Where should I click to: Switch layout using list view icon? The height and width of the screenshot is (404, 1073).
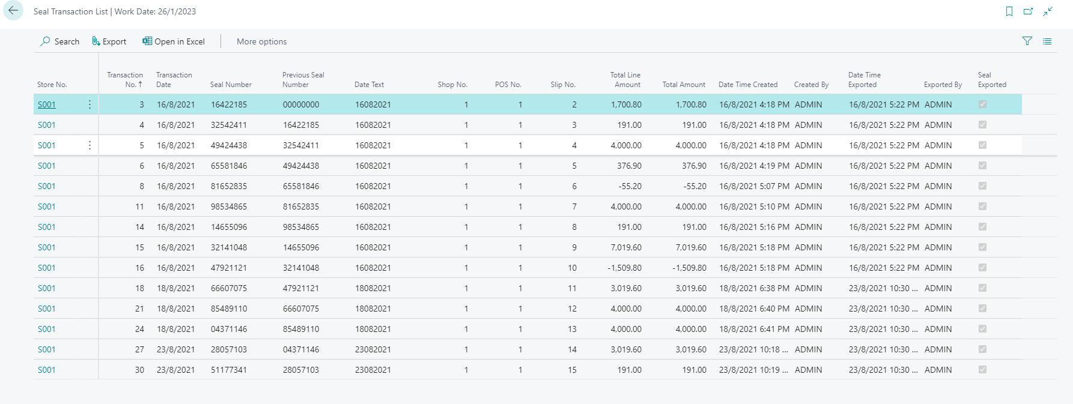(1047, 41)
